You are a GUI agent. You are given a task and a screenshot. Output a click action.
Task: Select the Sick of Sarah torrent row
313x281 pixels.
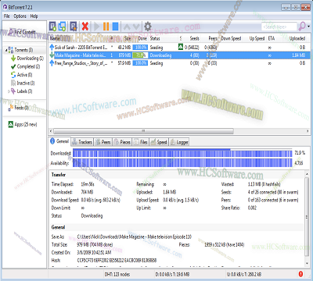click(179, 48)
